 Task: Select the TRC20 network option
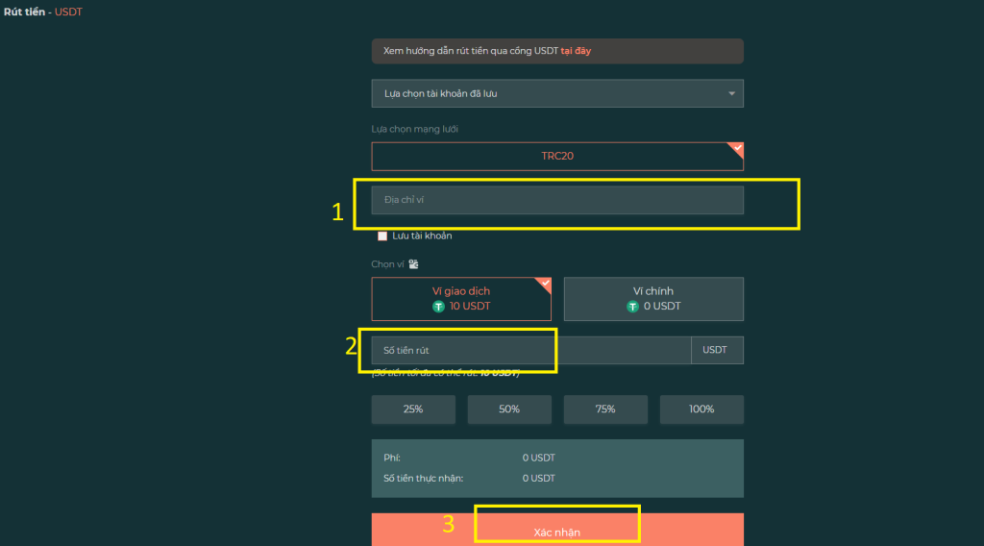pyautogui.click(x=557, y=156)
